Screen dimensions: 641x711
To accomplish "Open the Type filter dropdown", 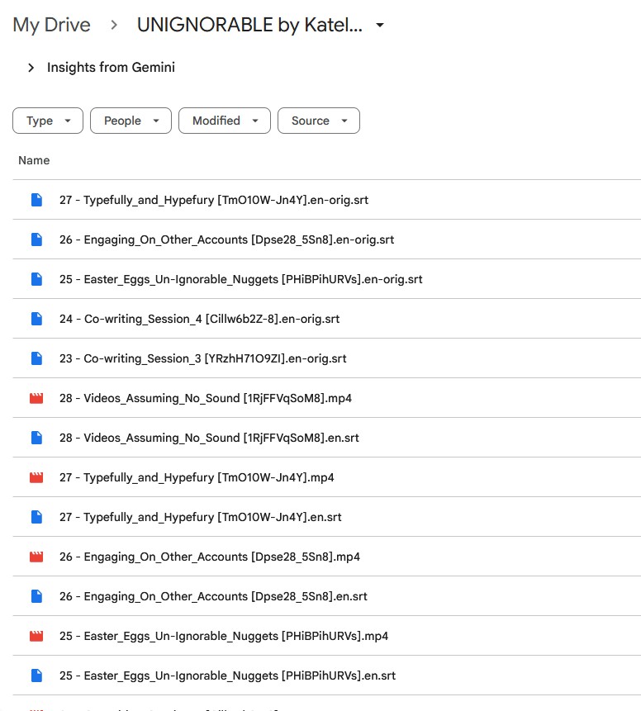I will [48, 121].
